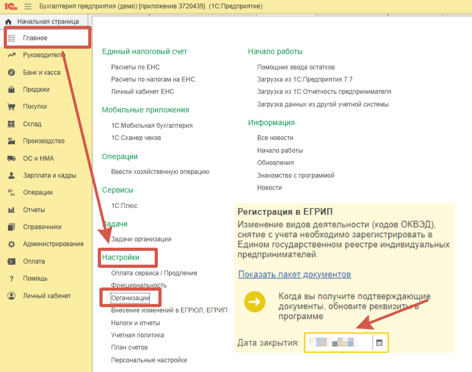Open Помощник ввода остатков
Image resolution: width=472 pixels, height=372 pixels.
pyautogui.click(x=296, y=67)
